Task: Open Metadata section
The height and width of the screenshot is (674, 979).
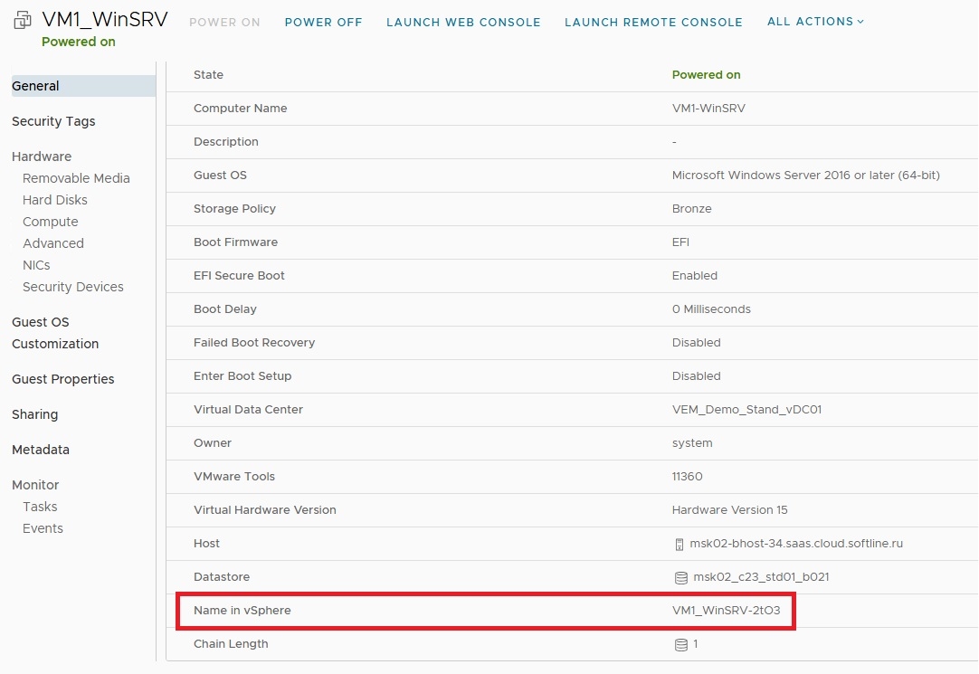Action: point(41,450)
